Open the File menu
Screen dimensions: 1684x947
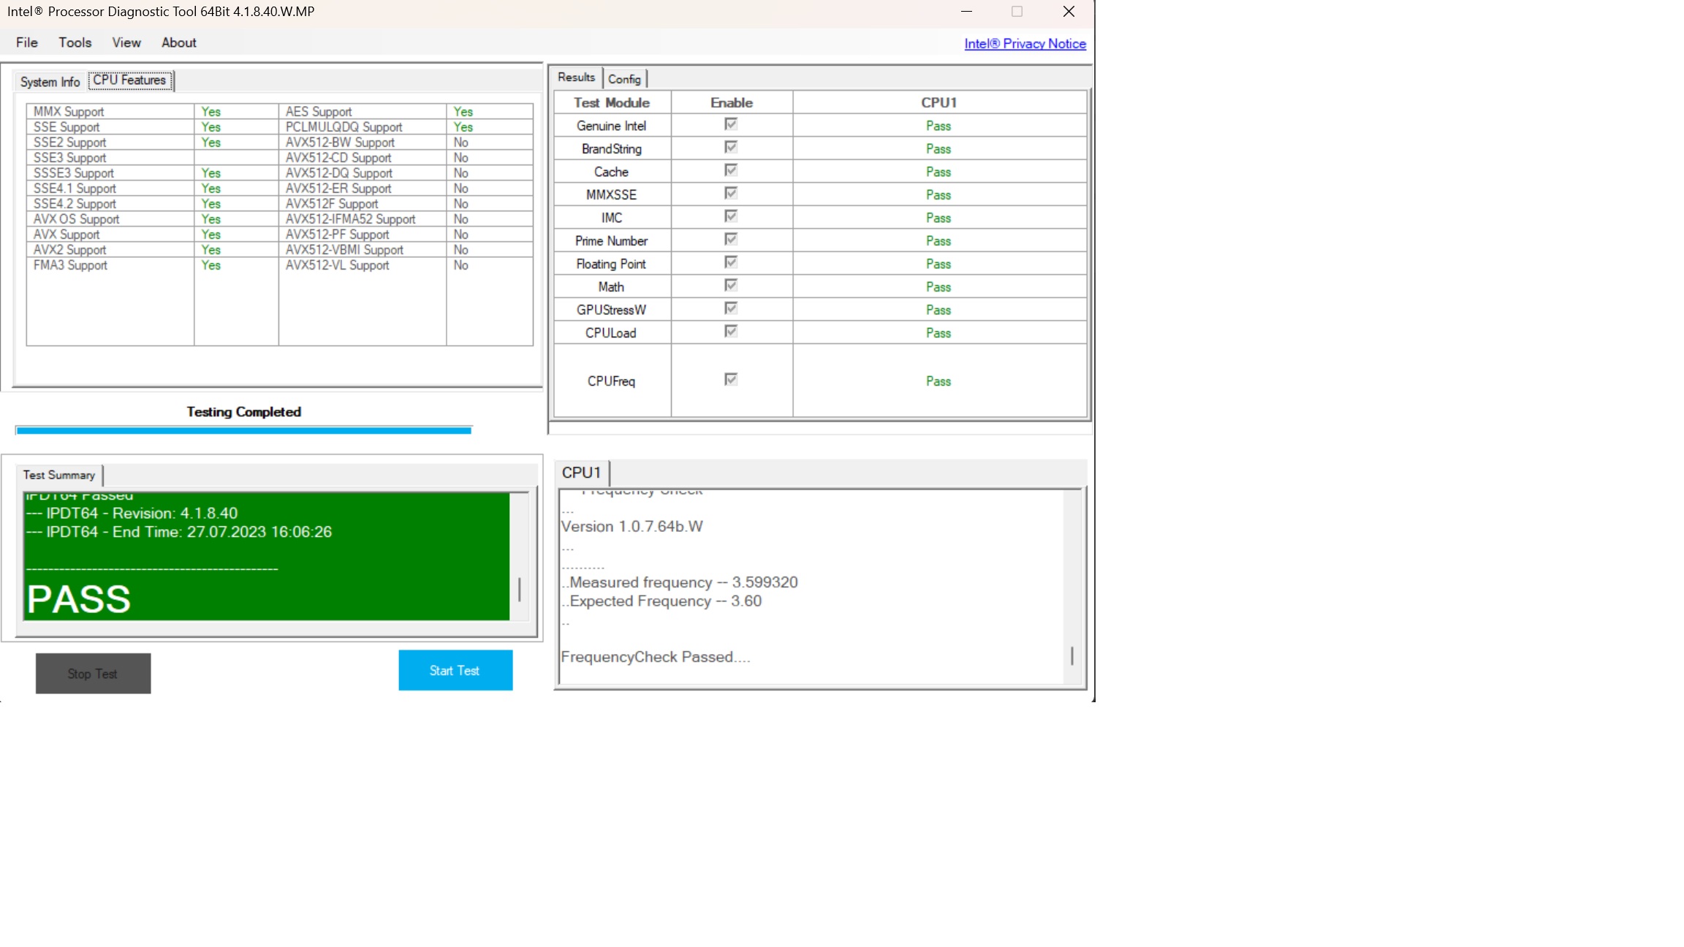[x=27, y=42]
